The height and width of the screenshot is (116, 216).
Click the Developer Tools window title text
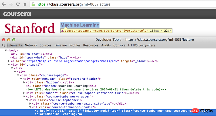(144, 40)
